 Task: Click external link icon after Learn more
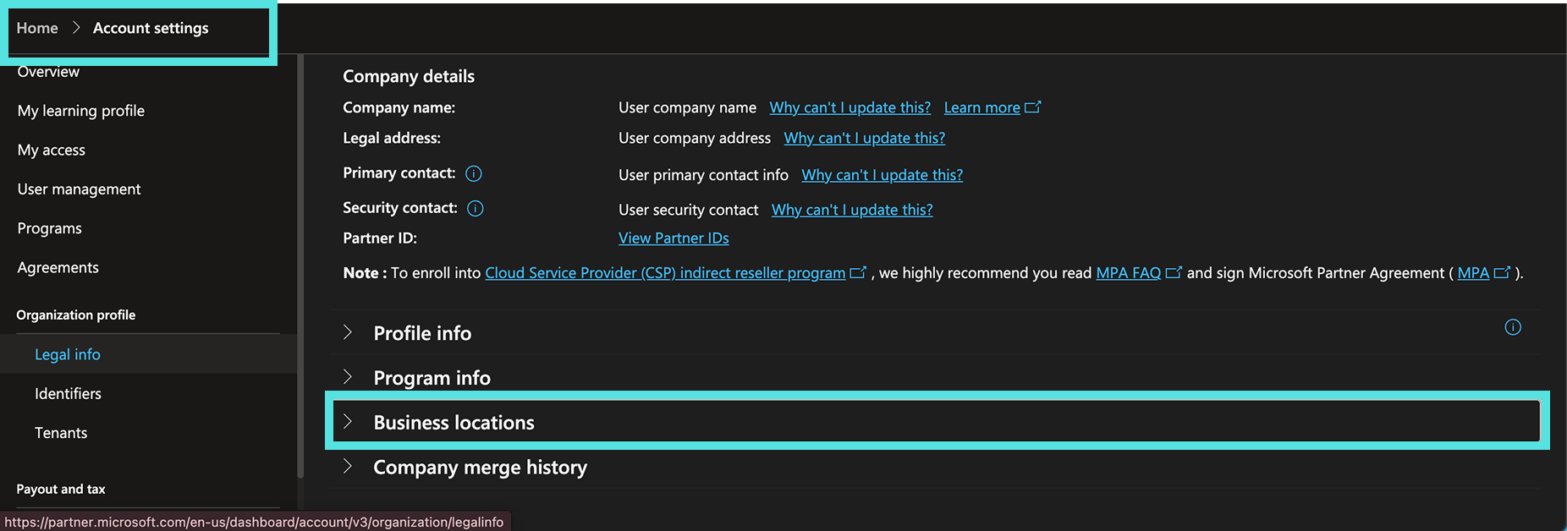1033,107
